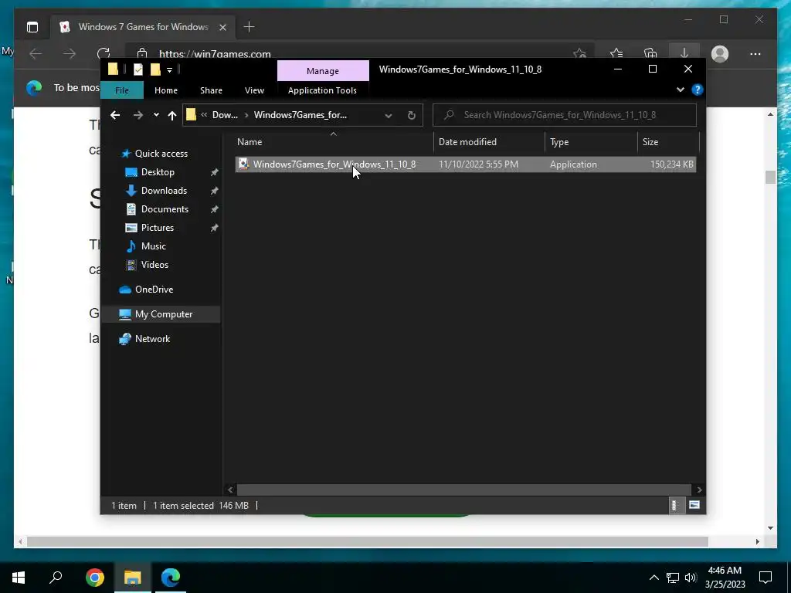Screen dimensions: 791x593
Task: Open Edge profile avatar
Action: coord(720,53)
